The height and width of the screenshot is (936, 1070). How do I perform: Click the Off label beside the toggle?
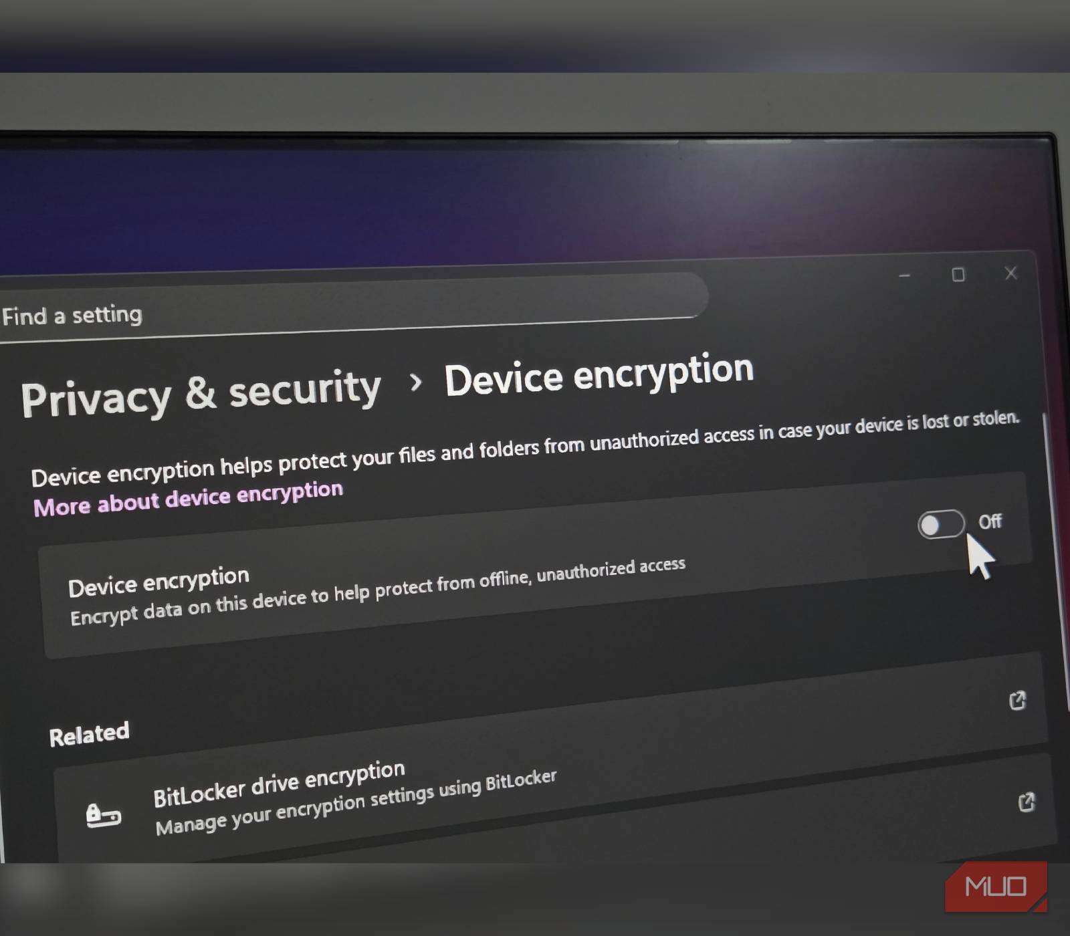coord(990,521)
